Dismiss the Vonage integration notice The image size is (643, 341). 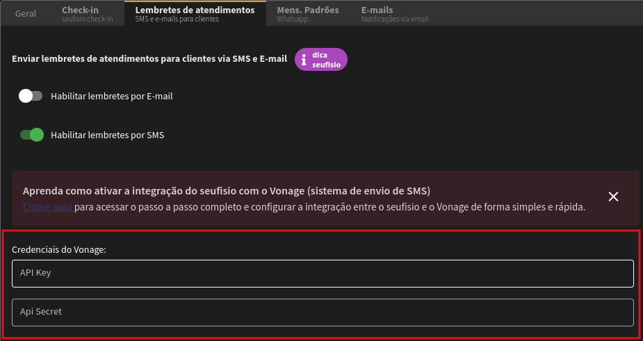point(613,197)
